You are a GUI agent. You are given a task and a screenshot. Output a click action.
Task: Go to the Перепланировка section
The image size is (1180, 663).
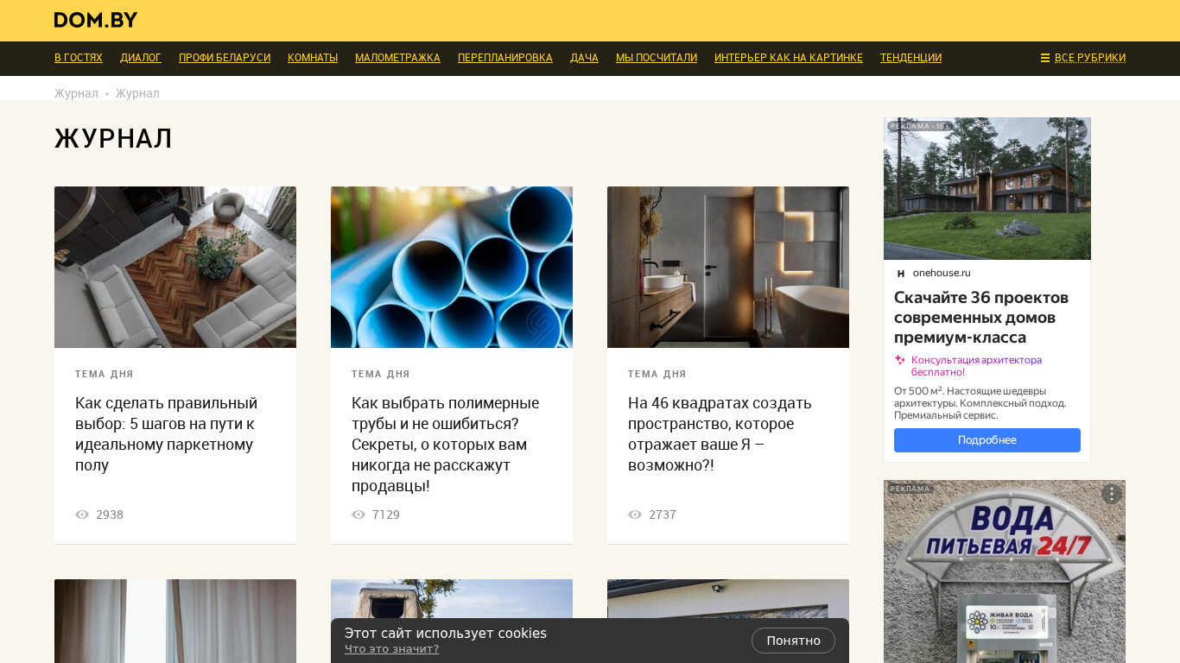(505, 58)
